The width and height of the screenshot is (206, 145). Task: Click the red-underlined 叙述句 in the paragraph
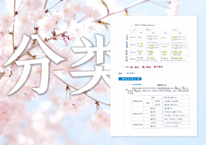pos(138,91)
